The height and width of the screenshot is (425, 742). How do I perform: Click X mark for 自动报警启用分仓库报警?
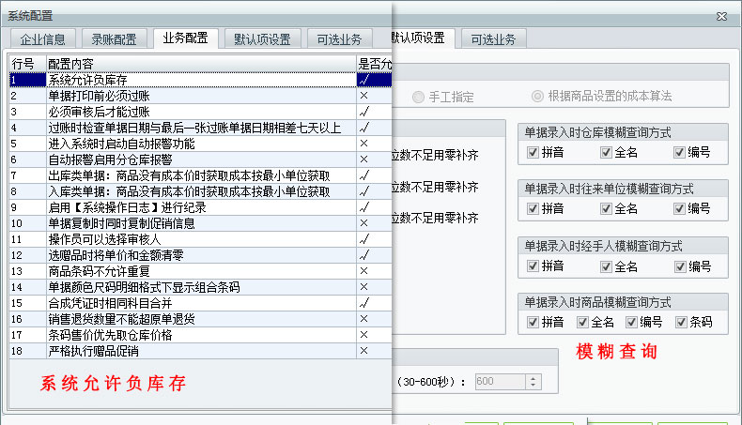coord(363,159)
